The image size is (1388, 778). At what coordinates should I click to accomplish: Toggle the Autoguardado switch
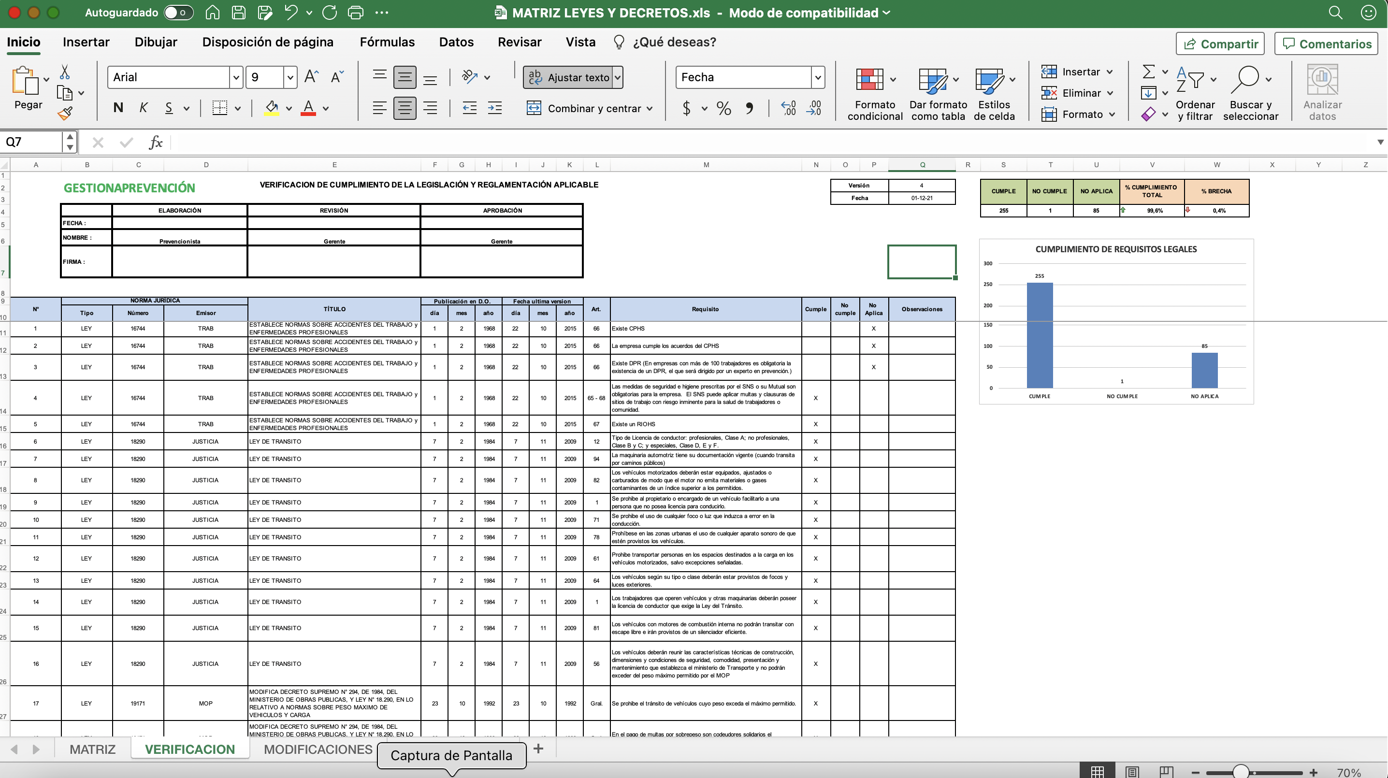(178, 13)
